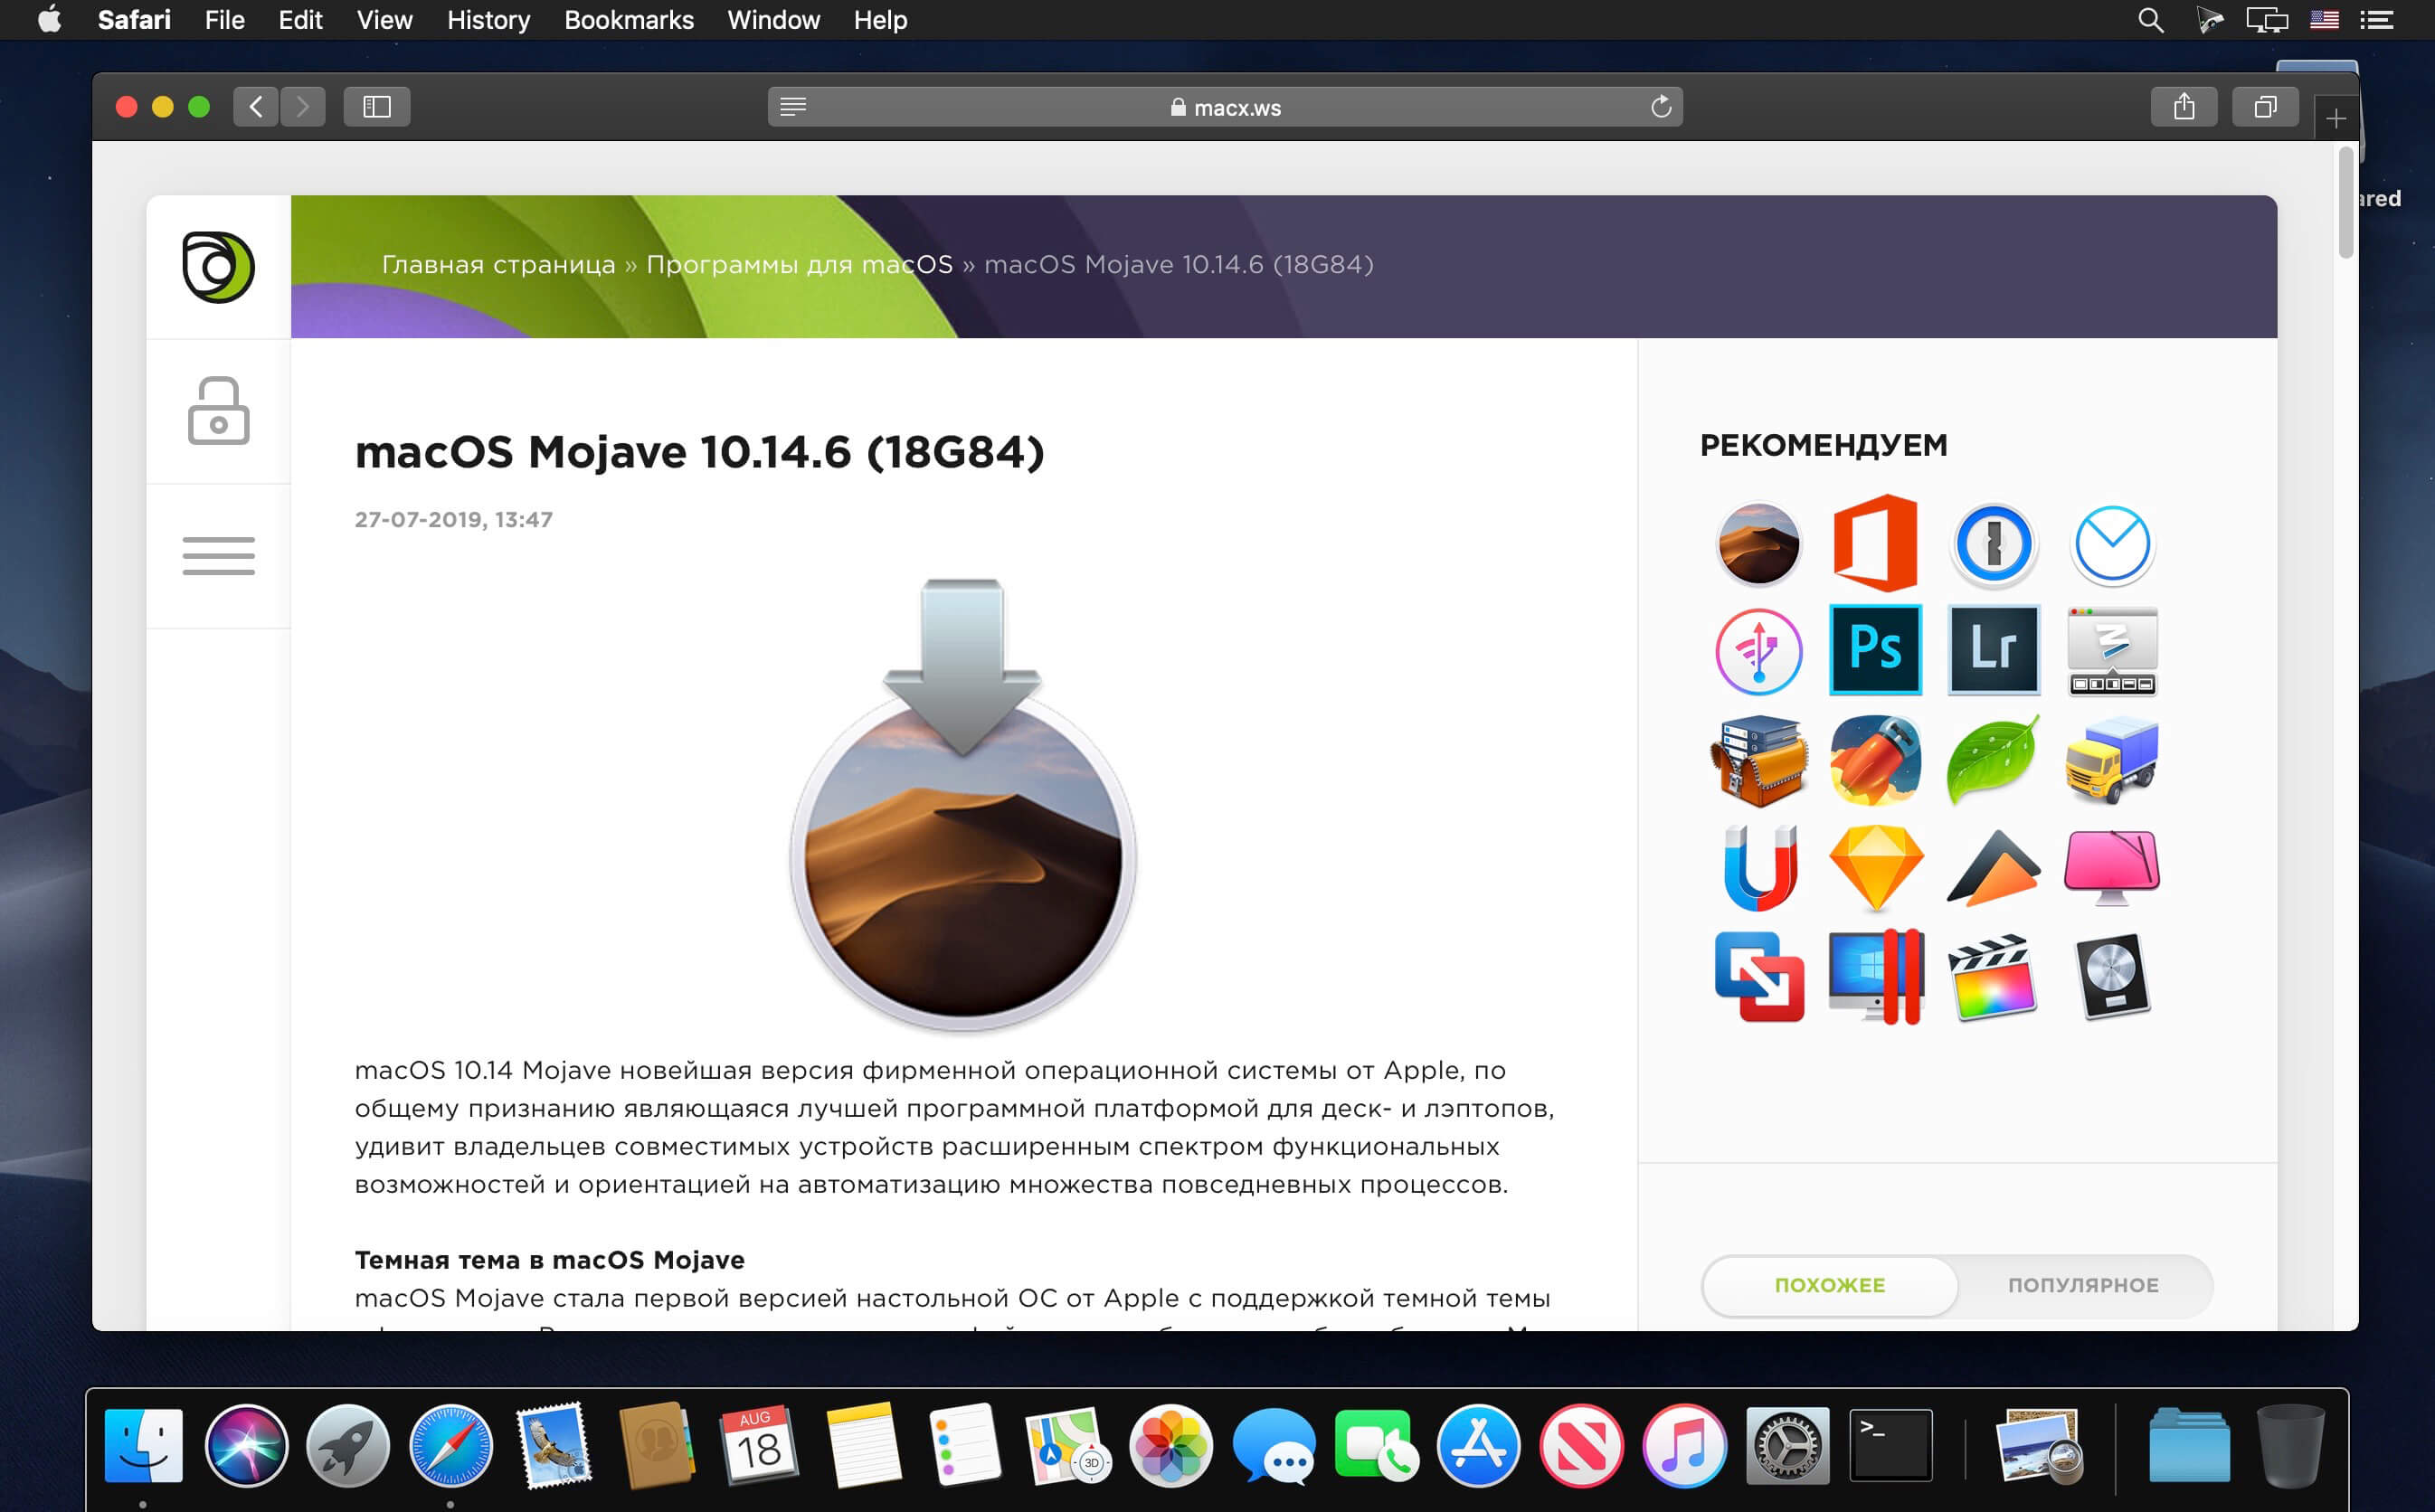Open the Sketch diamond recommended icon

point(1875,867)
